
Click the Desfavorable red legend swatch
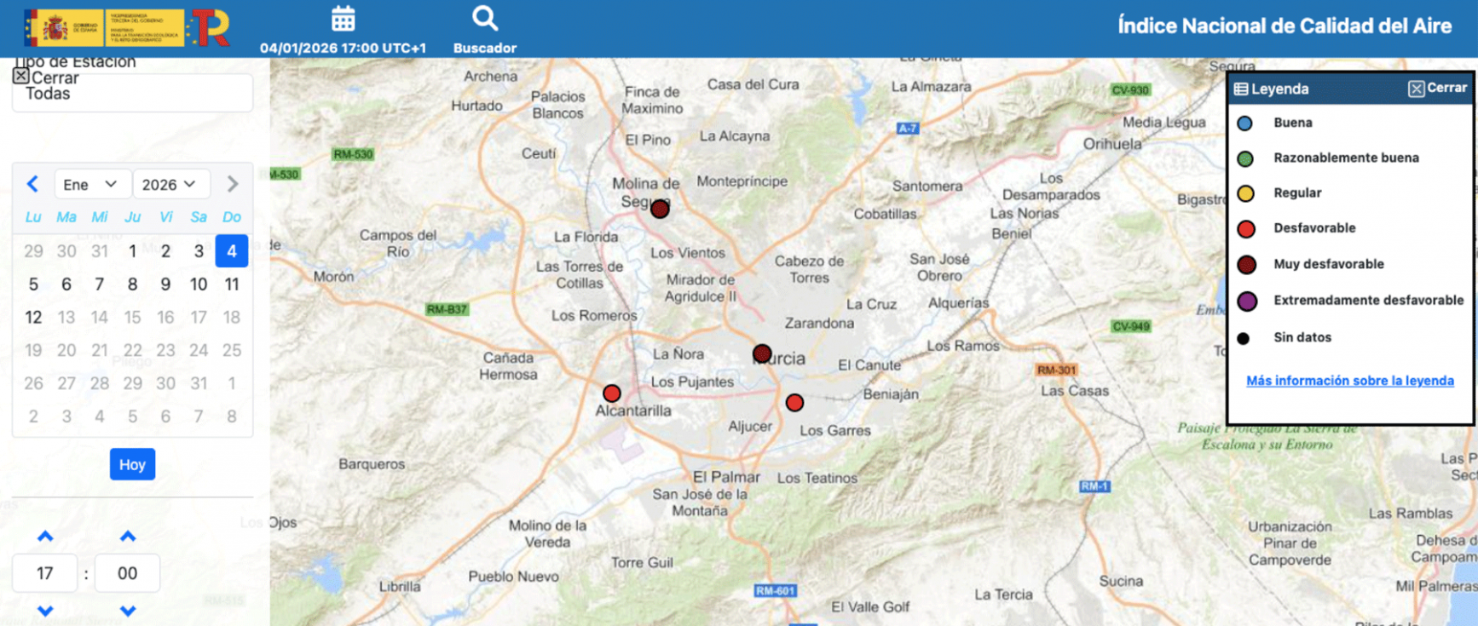[1245, 228]
